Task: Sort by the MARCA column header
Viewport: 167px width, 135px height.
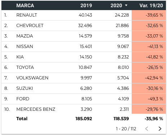Action: coord(25,5)
